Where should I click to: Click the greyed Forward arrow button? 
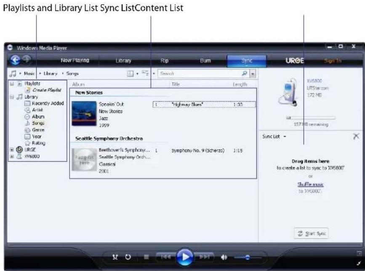click(27, 60)
